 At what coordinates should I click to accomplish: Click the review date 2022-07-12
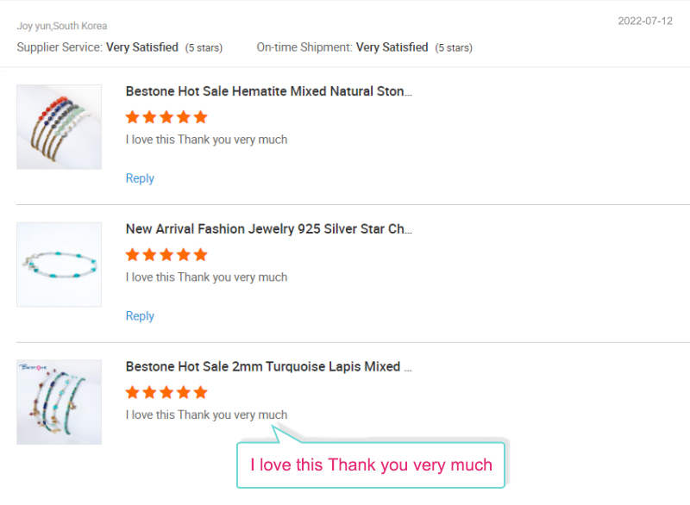pyautogui.click(x=645, y=21)
